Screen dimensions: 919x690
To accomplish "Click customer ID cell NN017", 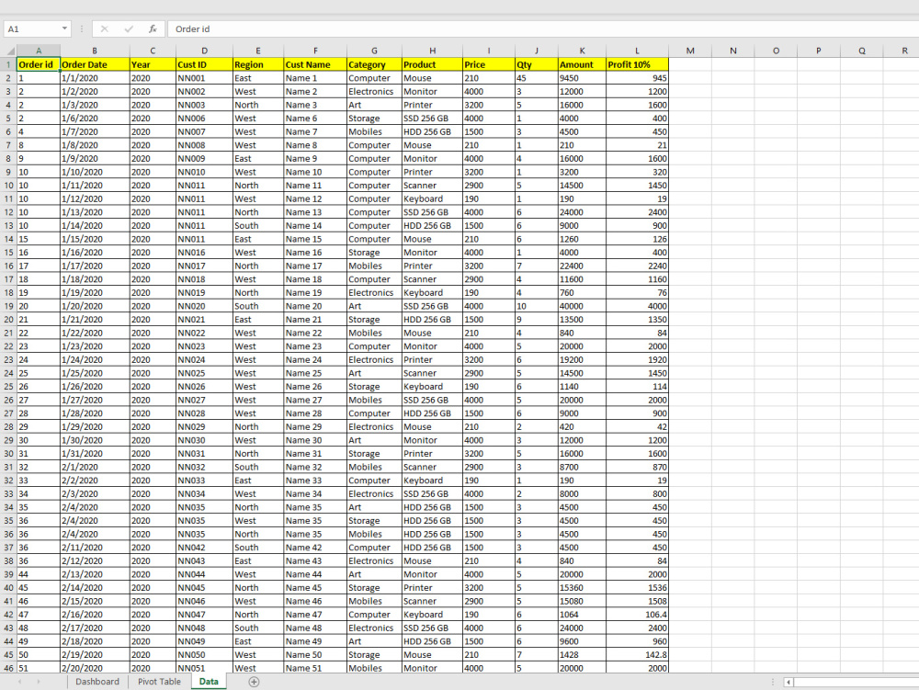I will tap(205, 266).
